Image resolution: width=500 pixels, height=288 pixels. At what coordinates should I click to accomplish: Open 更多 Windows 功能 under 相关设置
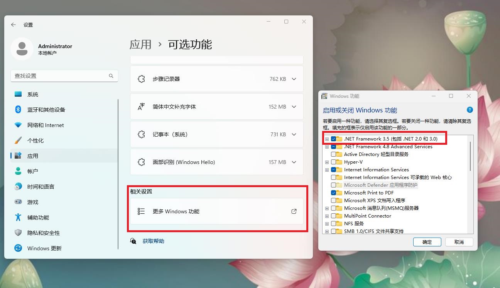point(217,211)
